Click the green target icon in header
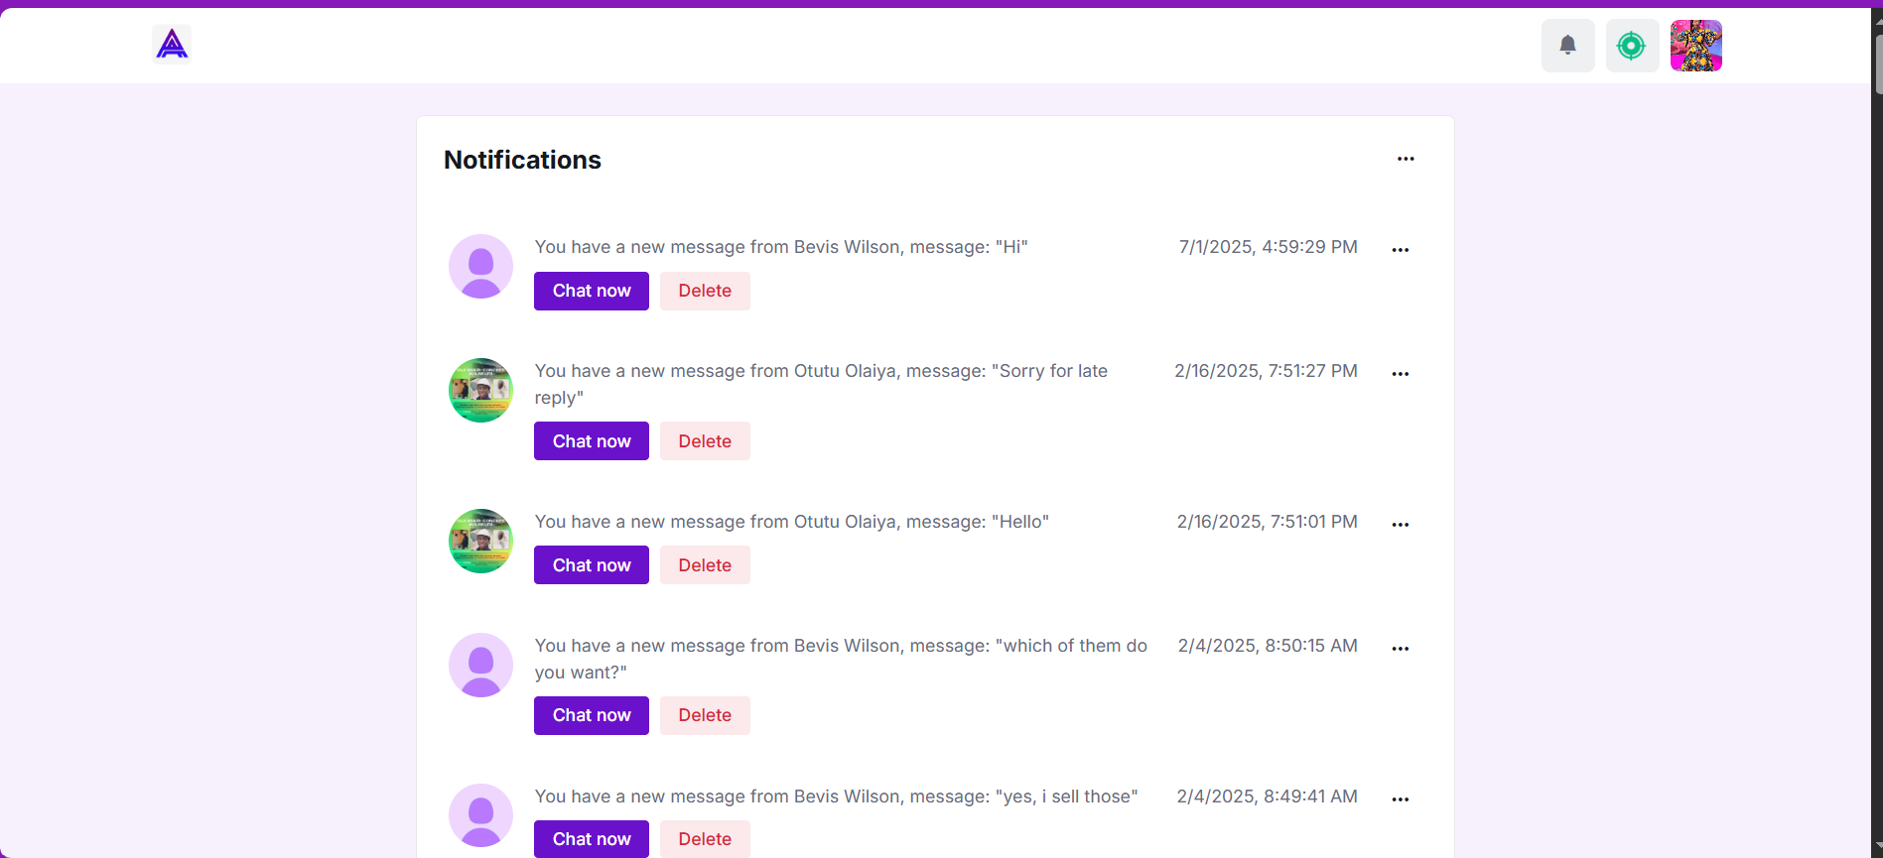This screenshot has width=1883, height=858. click(x=1631, y=46)
